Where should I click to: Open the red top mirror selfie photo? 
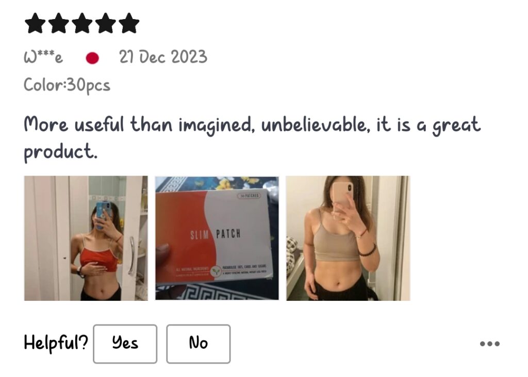tap(86, 238)
